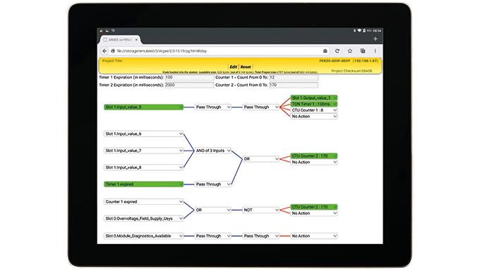
Task: Open No Action dropdown under the OR-gate CTU Counter 2
Action: [x=314, y=162]
